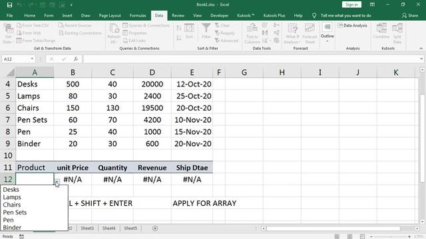426x239 pixels.
Task: Launch Text to Columns
Action: [x=252, y=34]
